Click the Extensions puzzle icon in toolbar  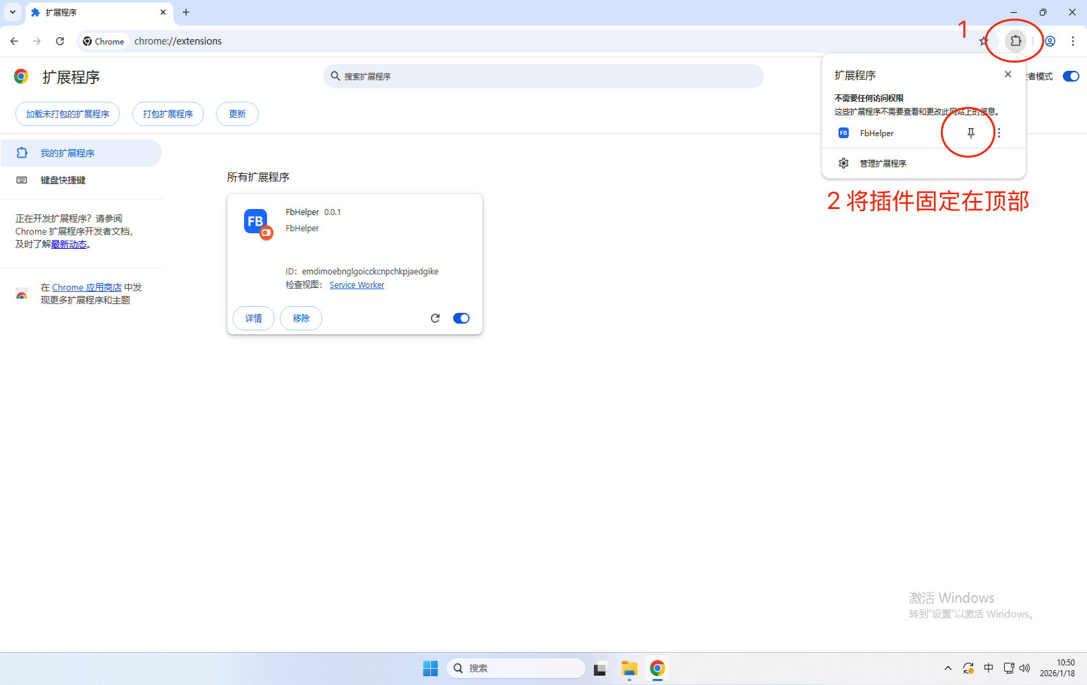[x=1016, y=41]
